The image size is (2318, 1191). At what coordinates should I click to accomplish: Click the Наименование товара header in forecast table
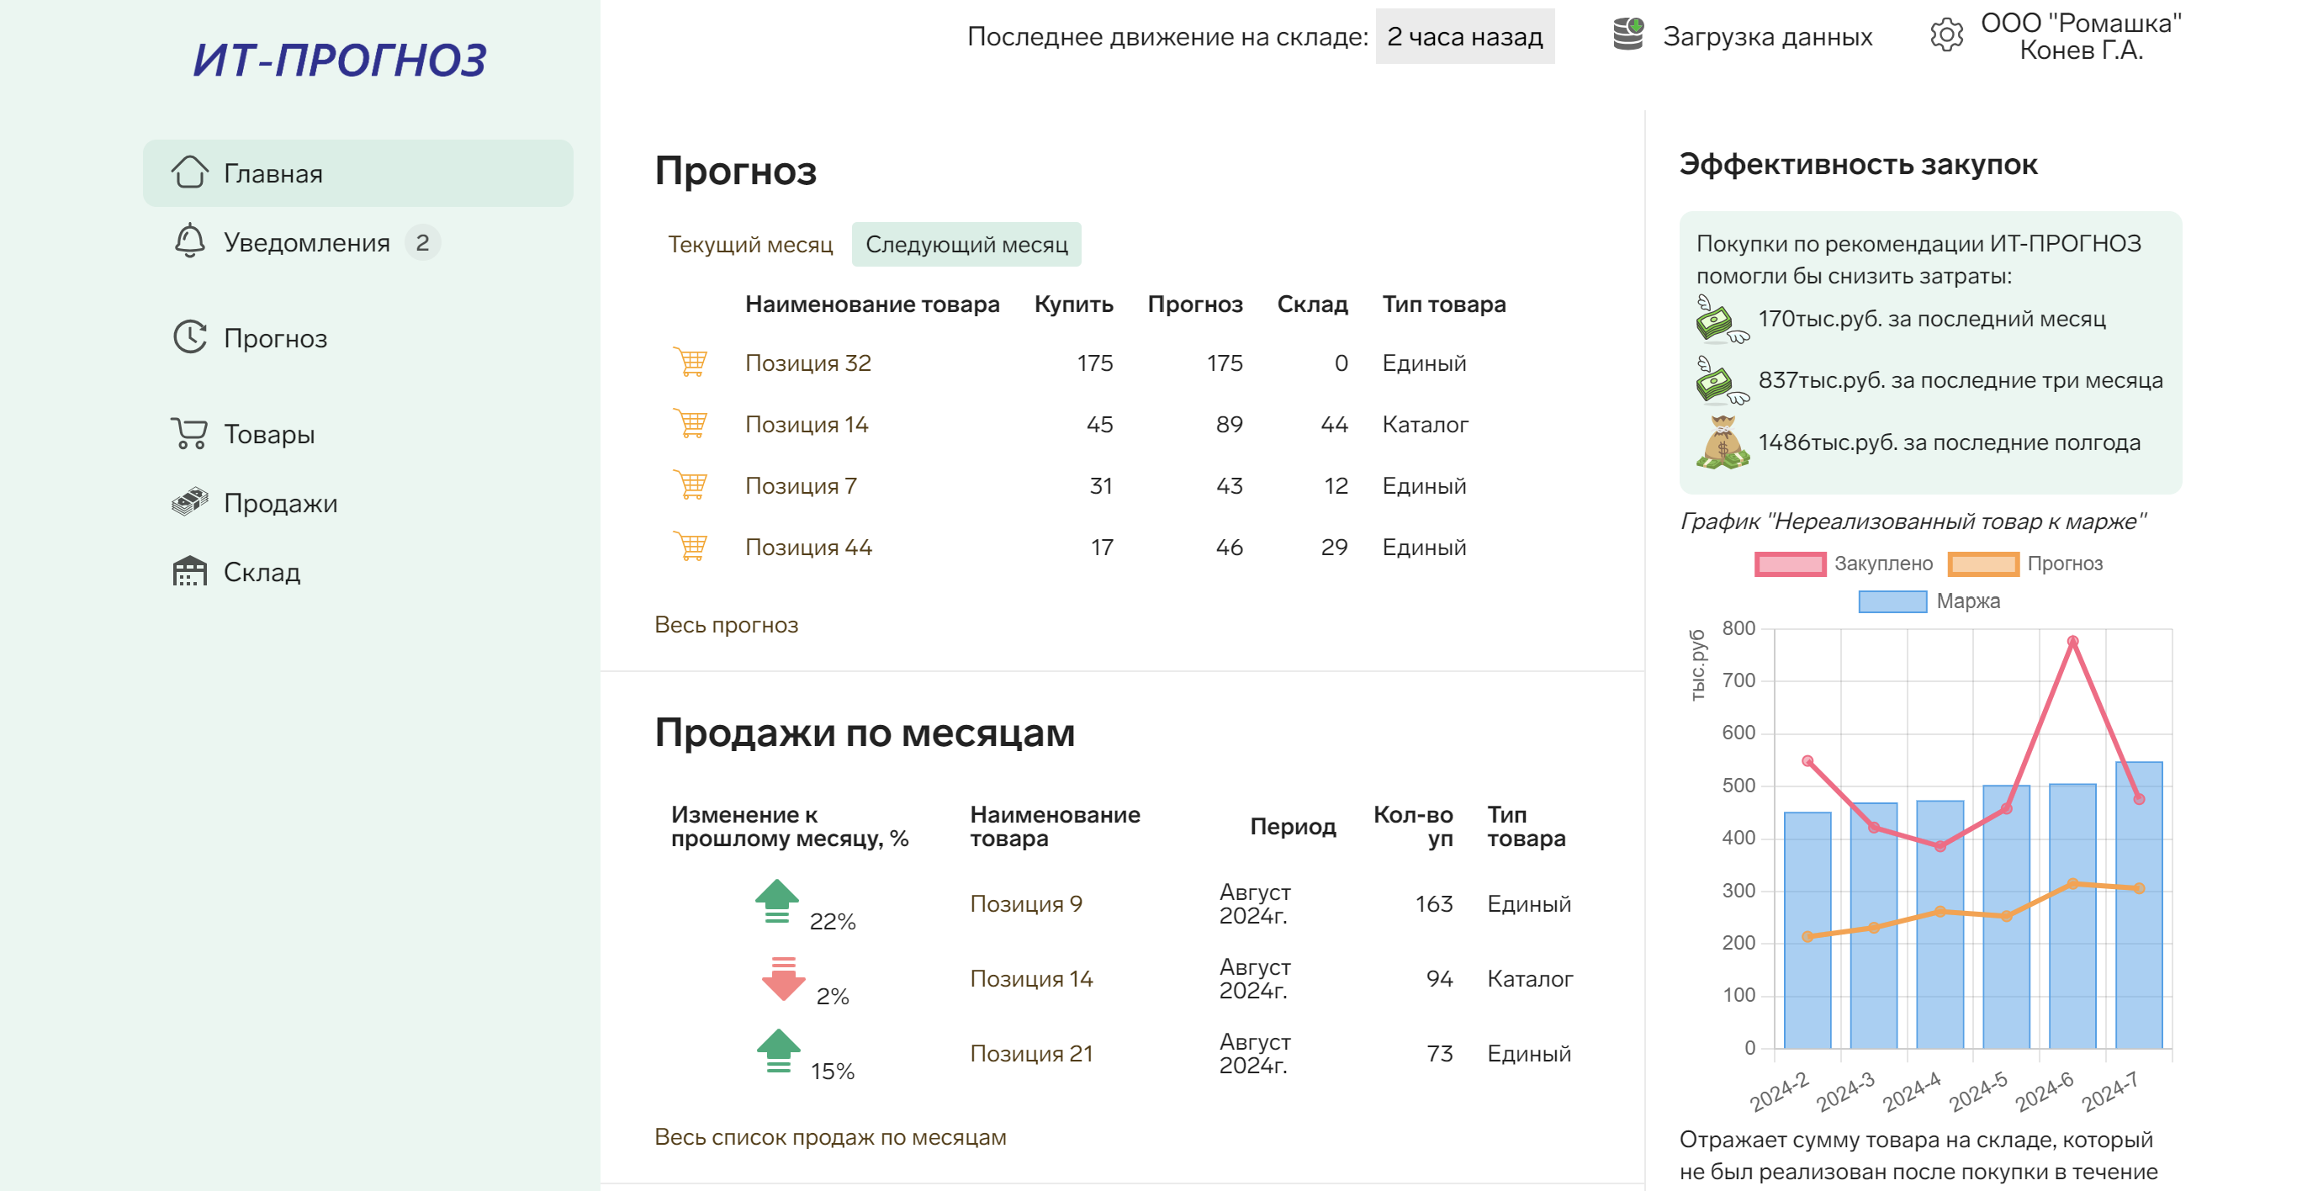coord(872,304)
